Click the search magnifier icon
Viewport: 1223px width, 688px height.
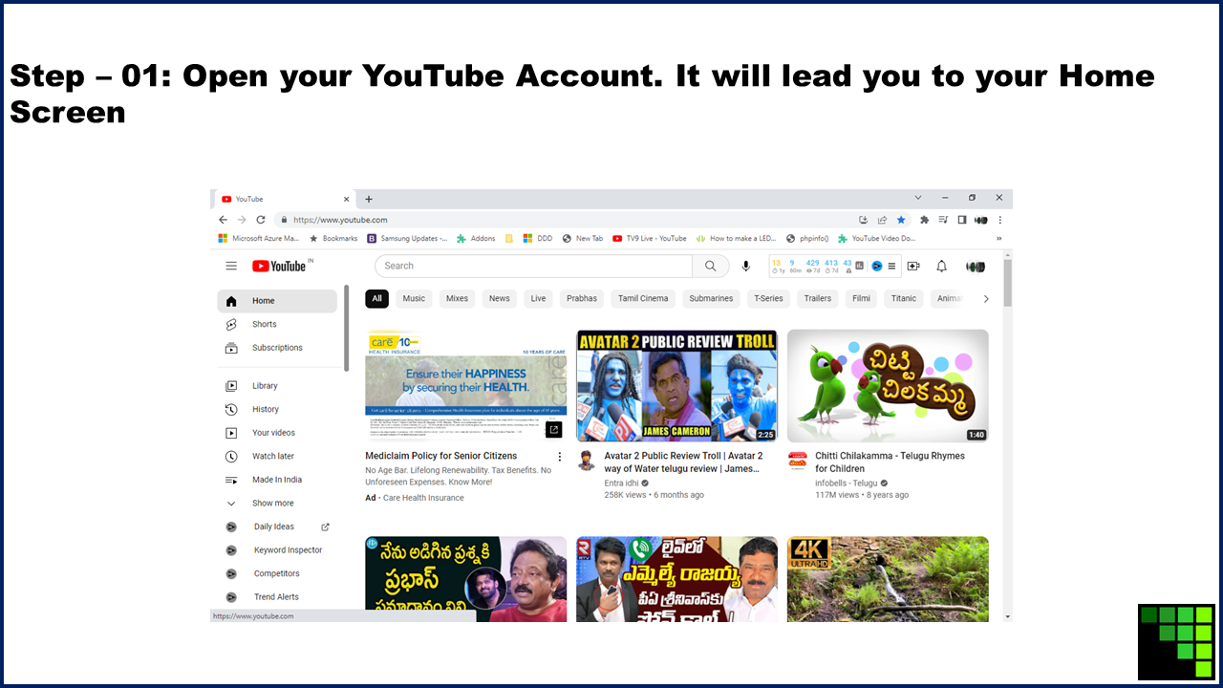pos(710,266)
